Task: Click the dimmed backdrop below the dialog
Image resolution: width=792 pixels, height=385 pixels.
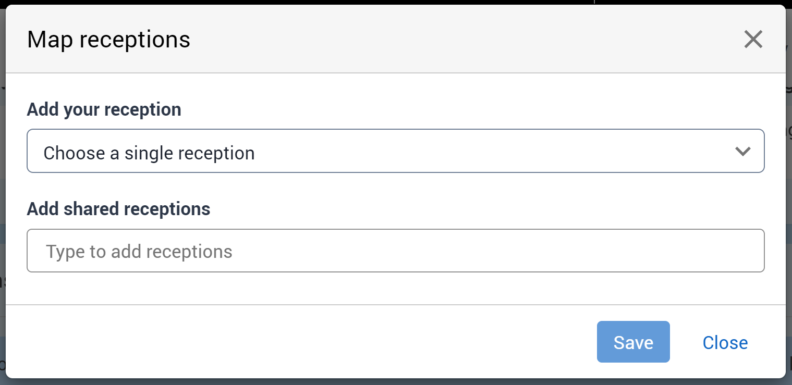Action: click(396, 382)
